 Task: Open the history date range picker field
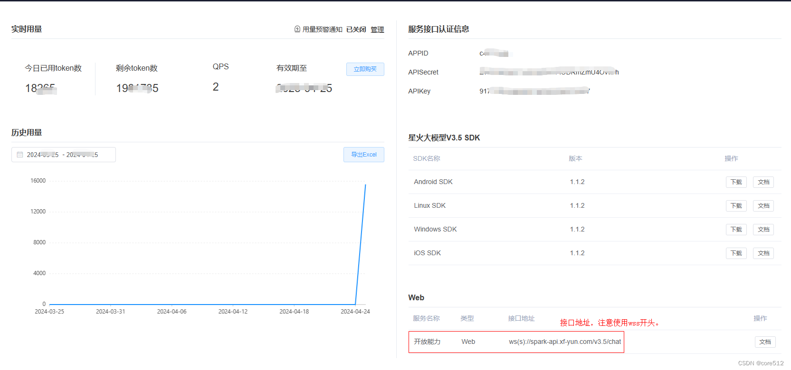click(64, 155)
